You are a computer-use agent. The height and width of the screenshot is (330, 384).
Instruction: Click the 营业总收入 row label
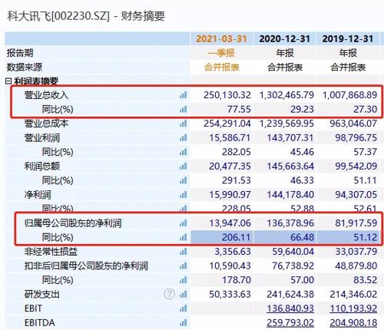click(x=46, y=95)
